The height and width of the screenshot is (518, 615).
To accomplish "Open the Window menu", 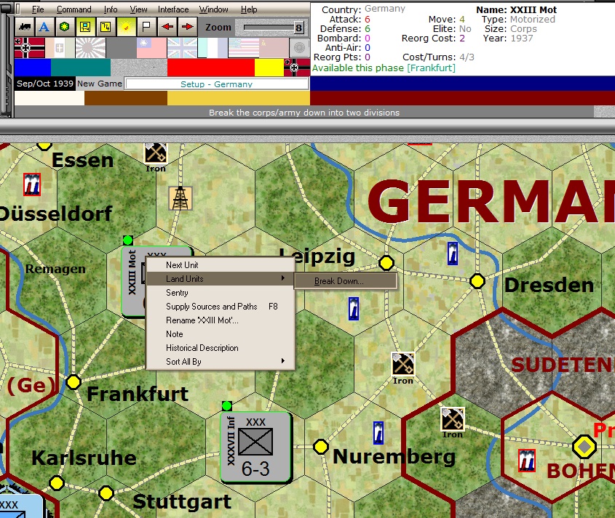I will 213,9.
